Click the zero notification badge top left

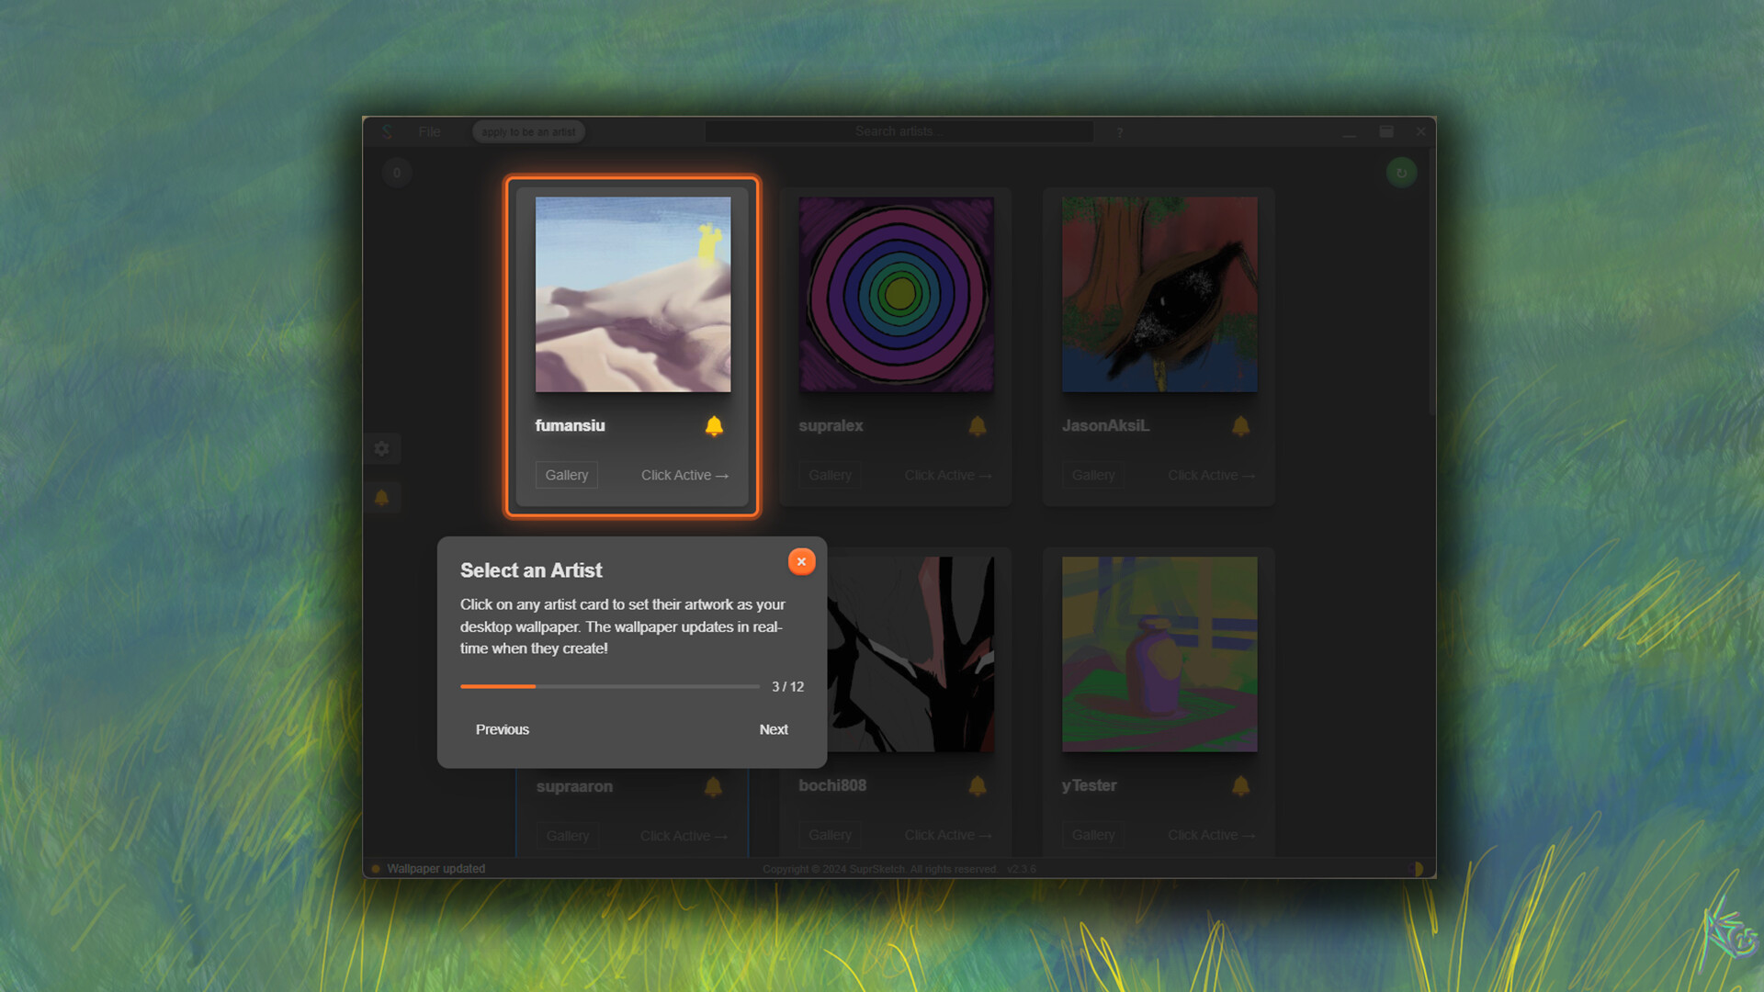click(397, 172)
